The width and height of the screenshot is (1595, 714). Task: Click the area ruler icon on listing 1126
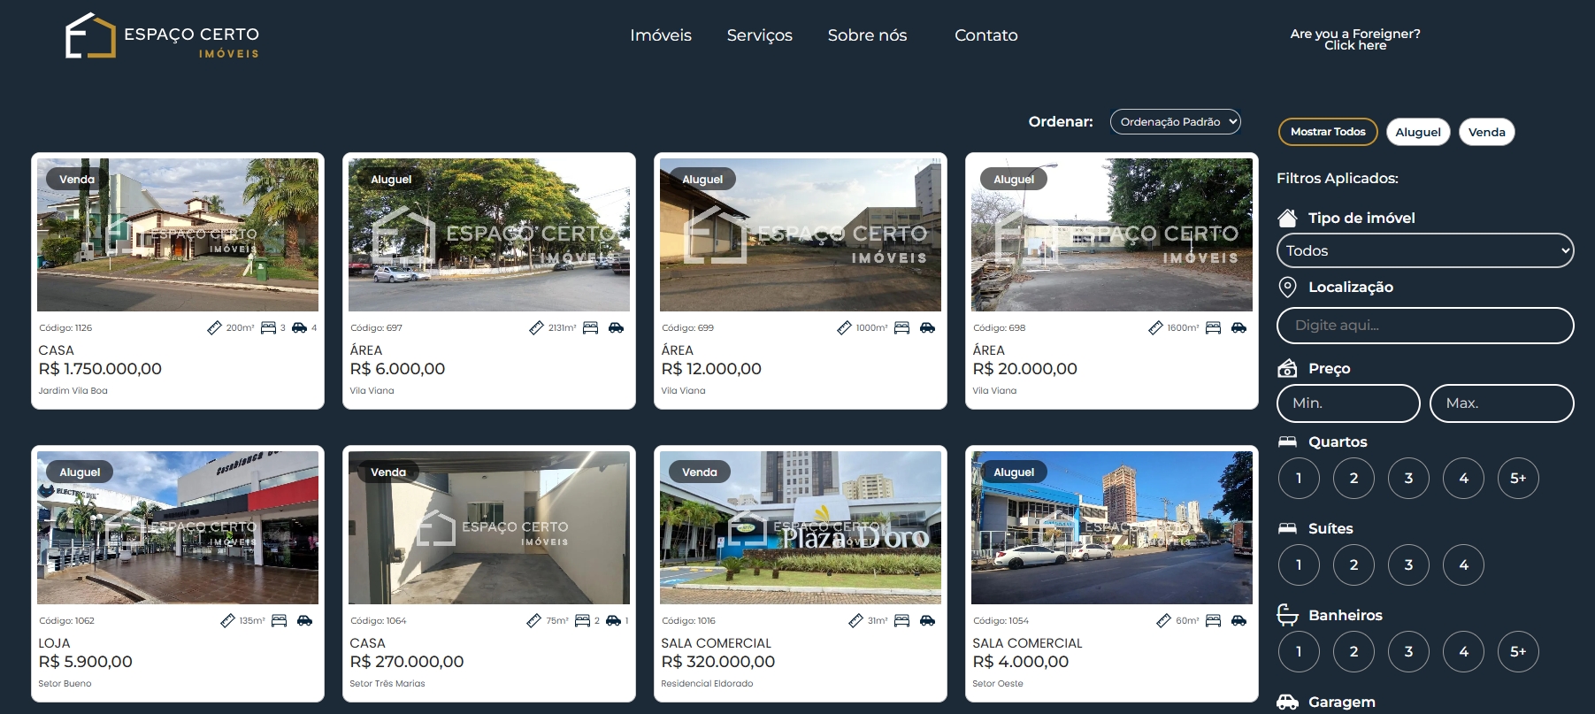pyautogui.click(x=214, y=328)
